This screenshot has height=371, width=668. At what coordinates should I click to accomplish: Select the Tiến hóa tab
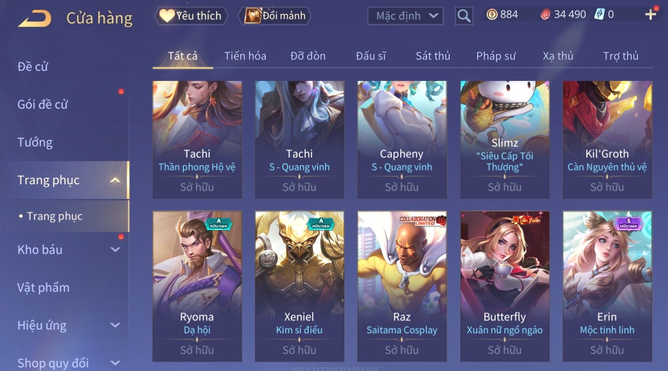(245, 56)
